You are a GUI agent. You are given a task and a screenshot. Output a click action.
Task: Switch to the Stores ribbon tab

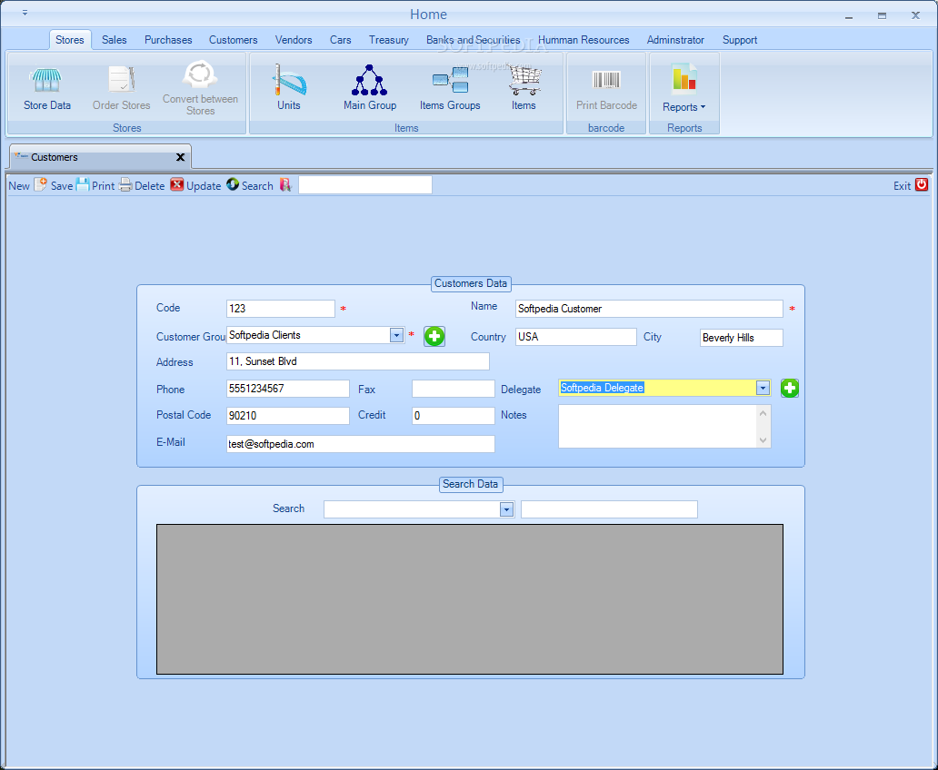point(70,40)
